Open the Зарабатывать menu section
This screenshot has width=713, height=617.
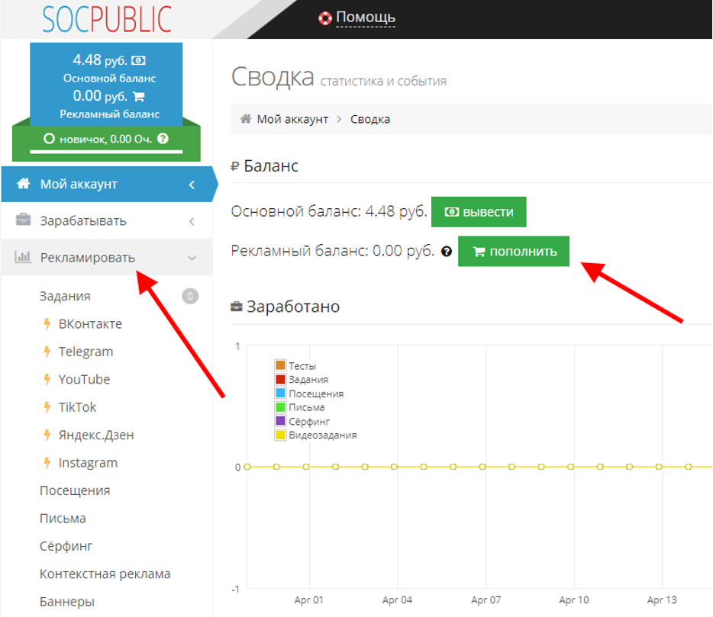tap(108, 221)
